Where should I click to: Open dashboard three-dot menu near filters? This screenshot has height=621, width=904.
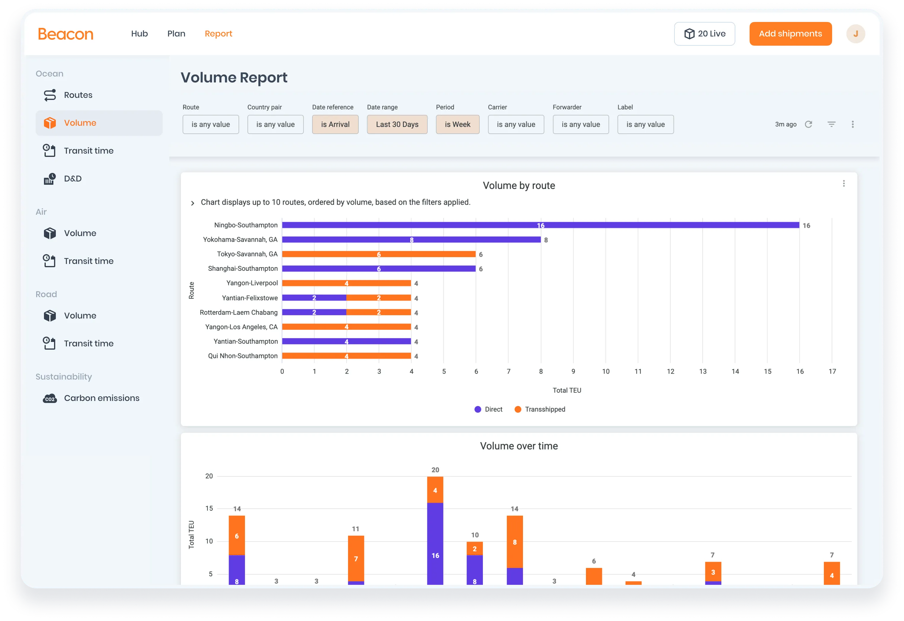coord(853,124)
